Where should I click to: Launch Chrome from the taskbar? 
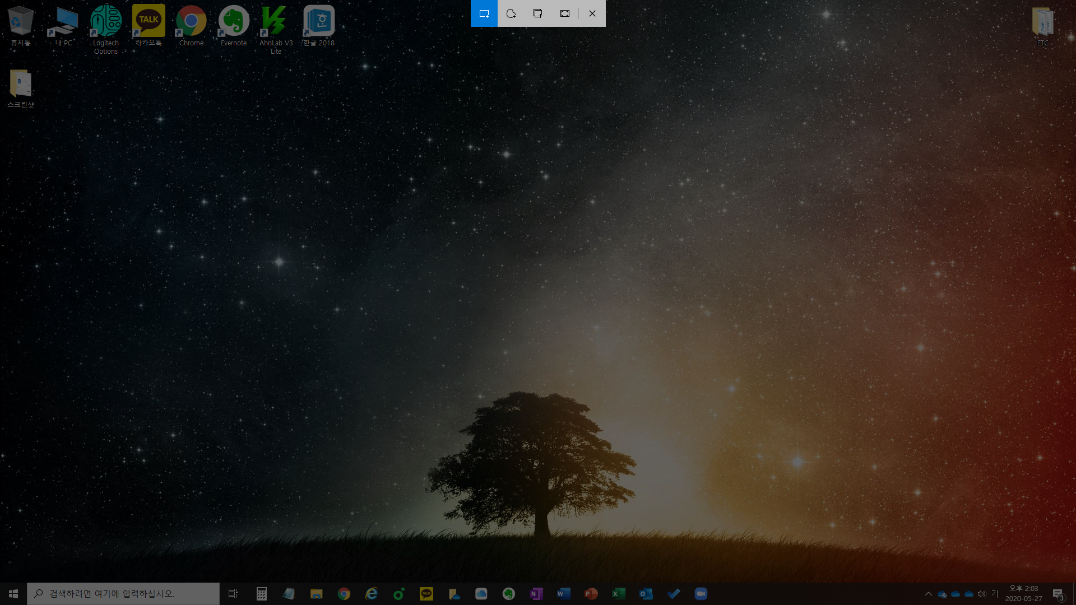(x=344, y=594)
